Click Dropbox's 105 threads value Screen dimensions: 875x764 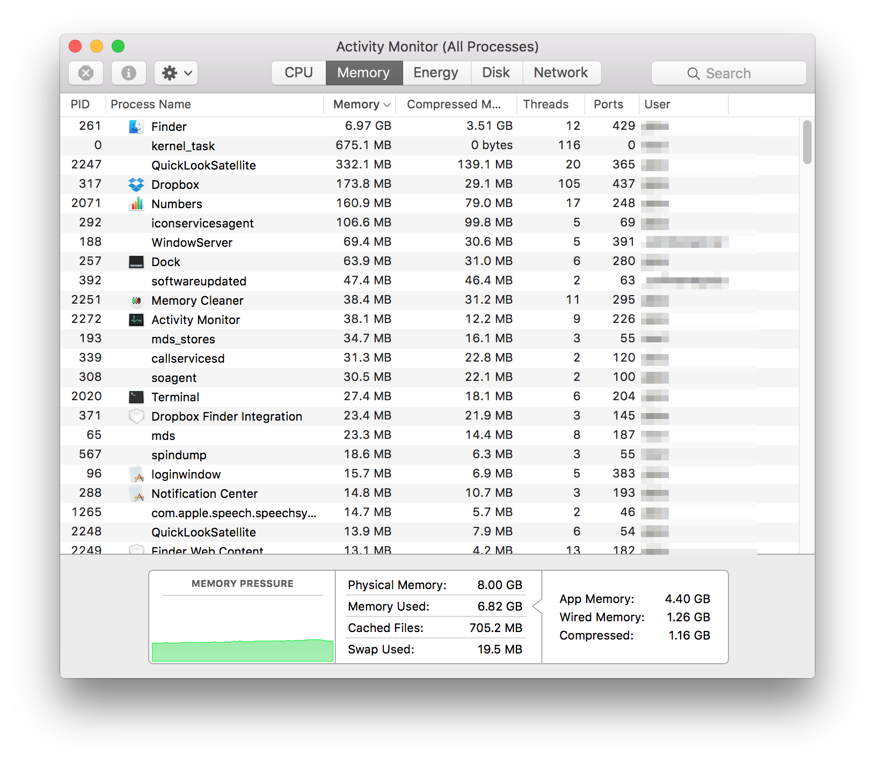click(x=569, y=184)
